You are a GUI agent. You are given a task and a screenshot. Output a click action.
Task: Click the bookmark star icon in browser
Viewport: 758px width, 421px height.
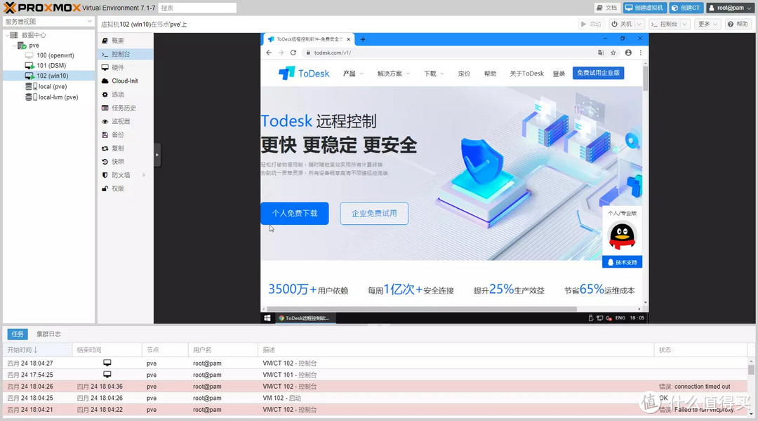pos(613,53)
